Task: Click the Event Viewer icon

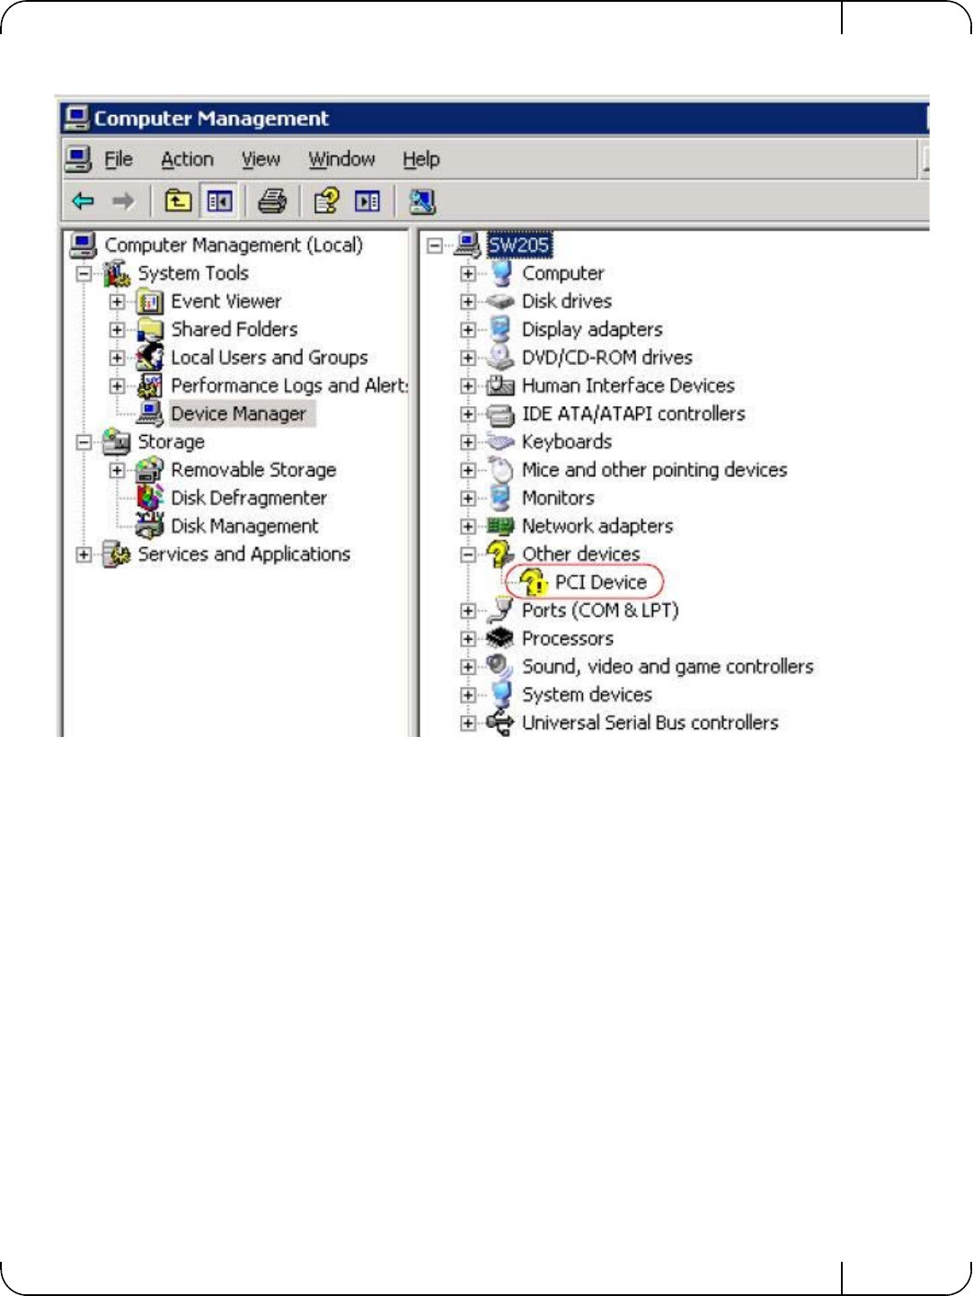Action: click(149, 302)
